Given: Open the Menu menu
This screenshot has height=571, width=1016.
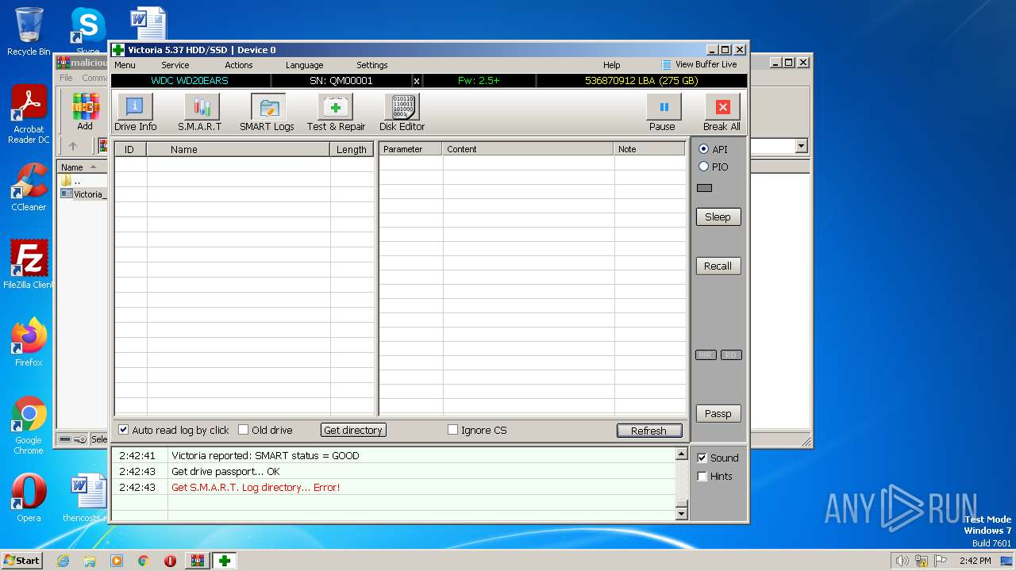Looking at the screenshot, I should point(125,65).
